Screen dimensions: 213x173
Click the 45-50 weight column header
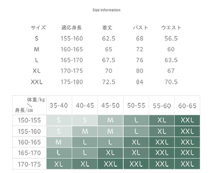(x=110, y=106)
